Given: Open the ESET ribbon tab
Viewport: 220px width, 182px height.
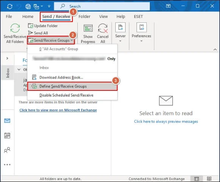Looking at the screenshot, I should 138,17.
